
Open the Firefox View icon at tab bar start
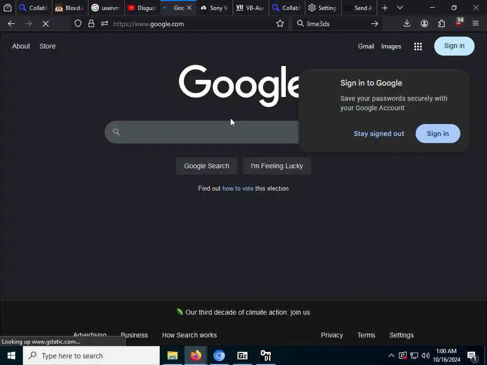tap(8, 8)
